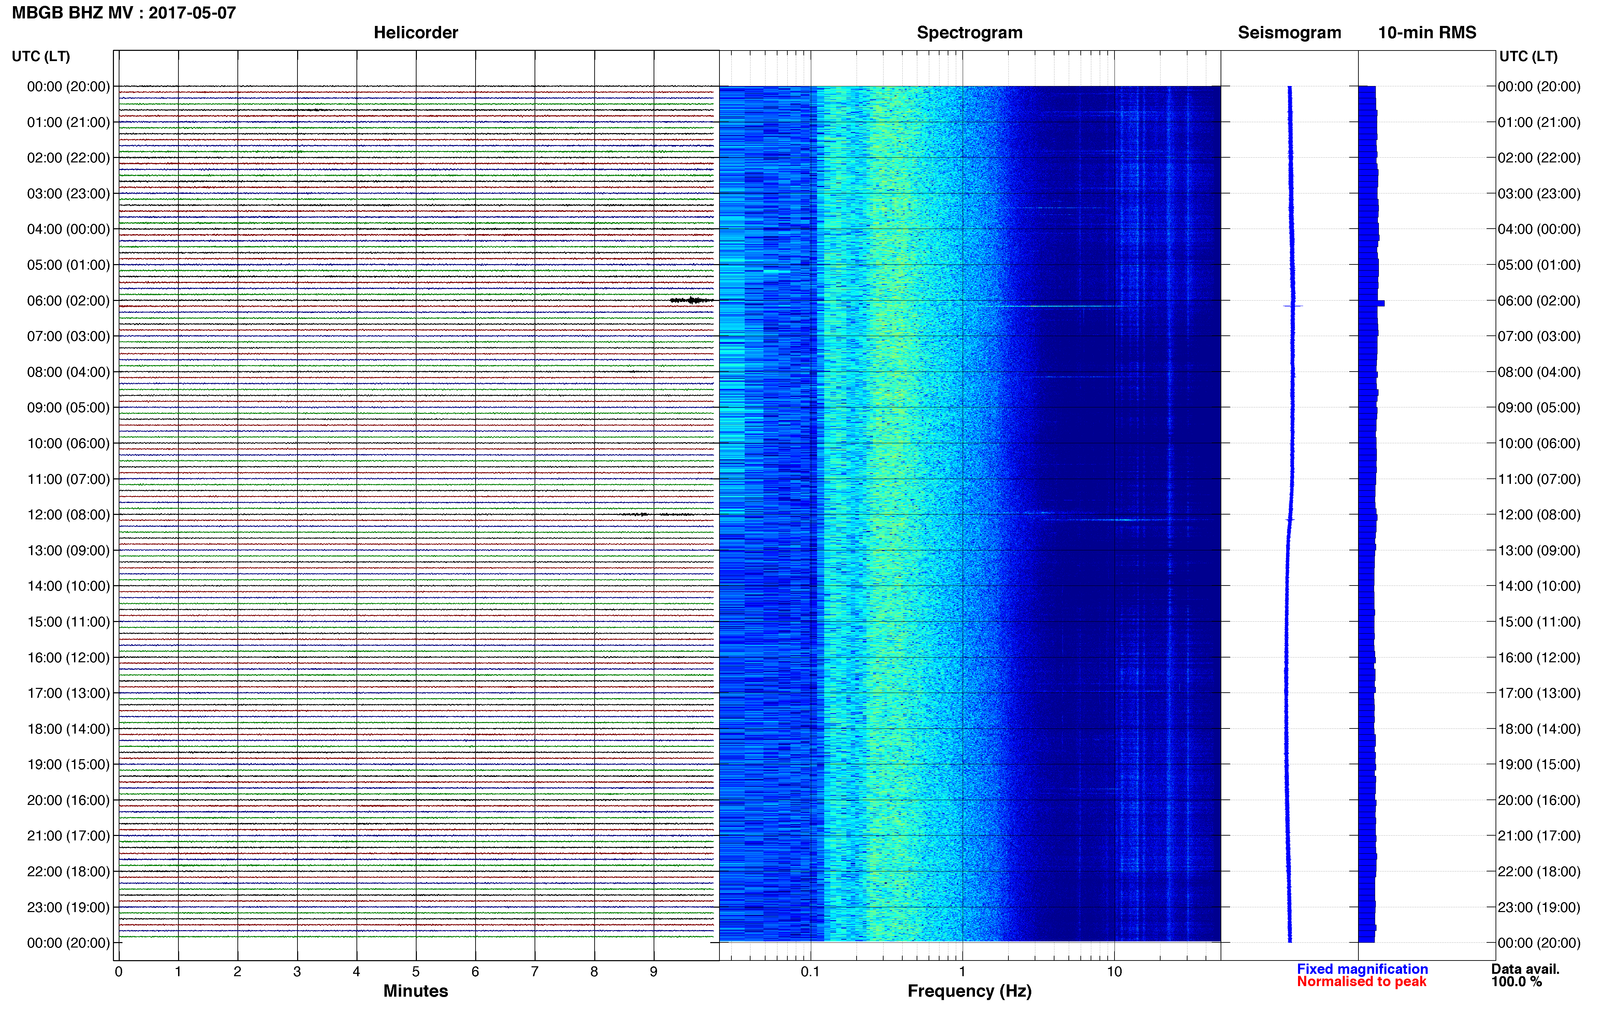
Task: Click the '100.0 %' availability value
Action: (x=1516, y=982)
